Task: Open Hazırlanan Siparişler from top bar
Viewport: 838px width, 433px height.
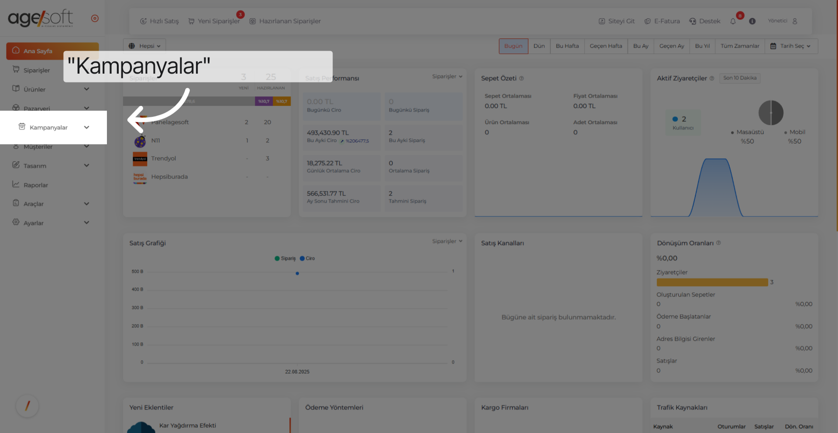Action: click(285, 21)
